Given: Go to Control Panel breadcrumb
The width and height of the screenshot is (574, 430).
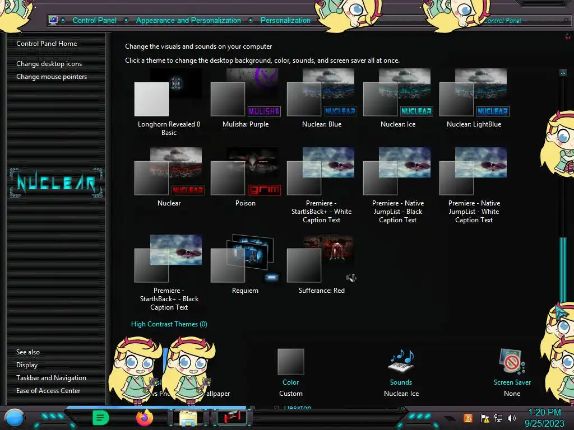Looking at the screenshot, I should coord(94,21).
